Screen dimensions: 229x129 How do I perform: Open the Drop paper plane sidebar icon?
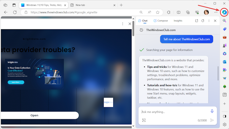click(x=224, y=79)
